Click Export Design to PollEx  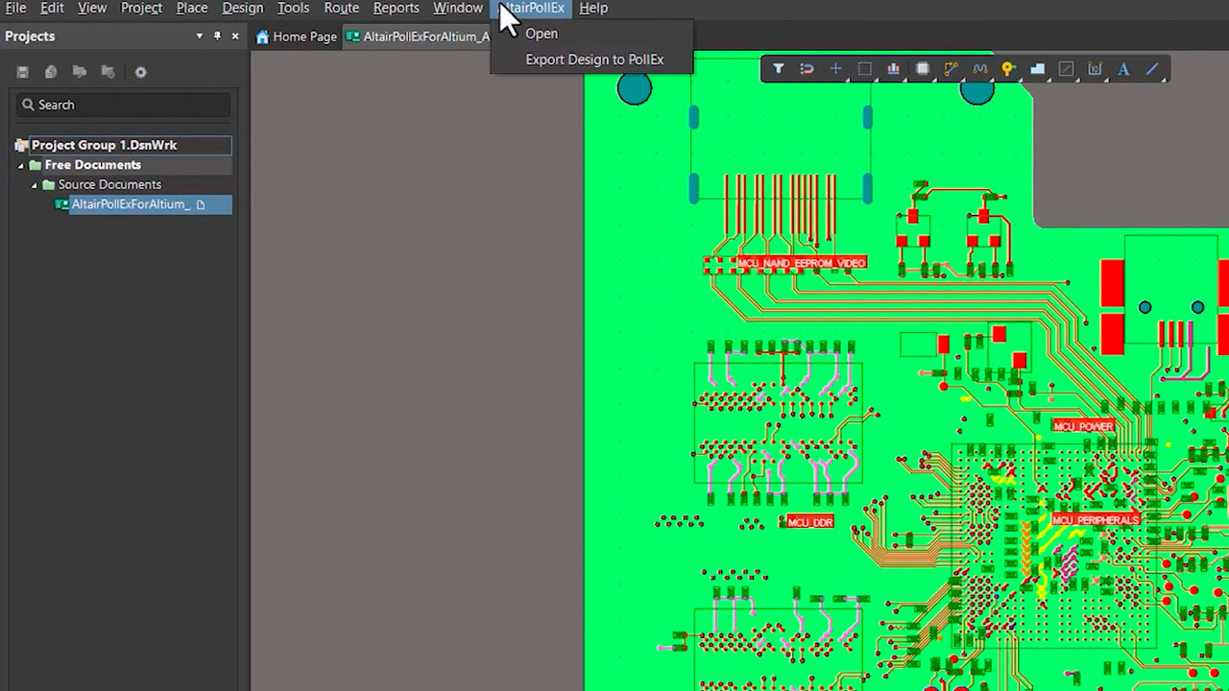point(594,60)
